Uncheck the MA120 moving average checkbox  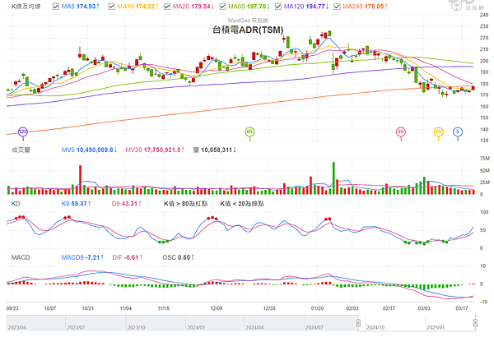pos(278,7)
